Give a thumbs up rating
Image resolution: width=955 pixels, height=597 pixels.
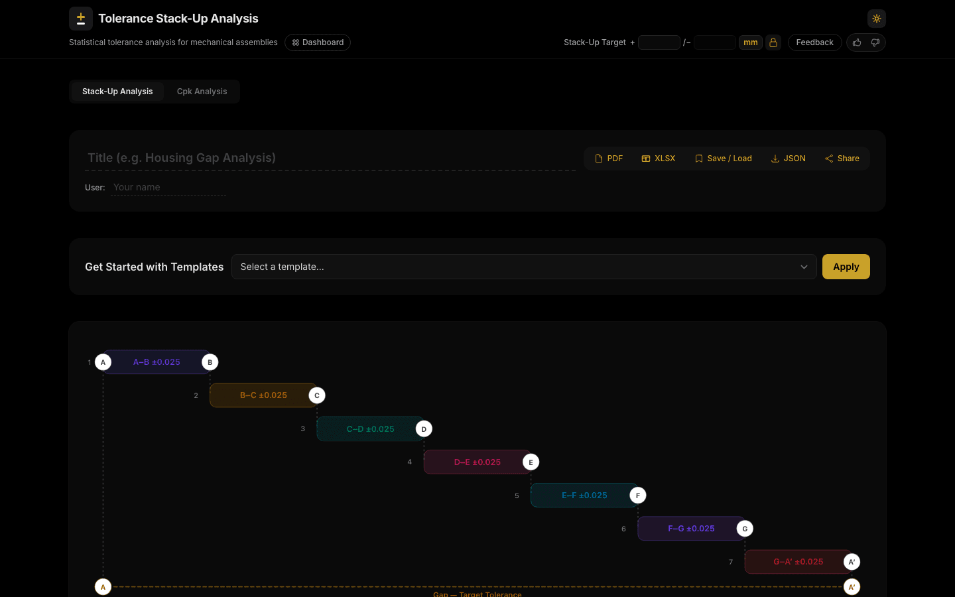point(856,42)
